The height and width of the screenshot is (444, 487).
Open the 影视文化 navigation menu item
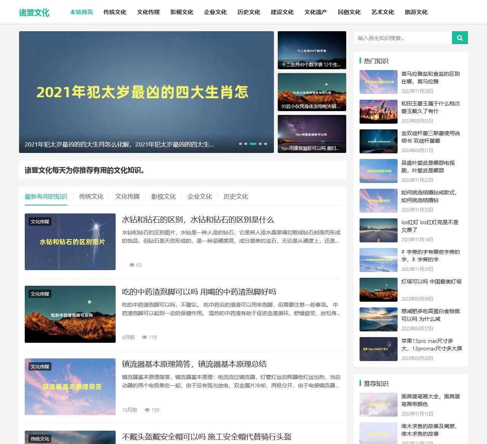pos(182,12)
